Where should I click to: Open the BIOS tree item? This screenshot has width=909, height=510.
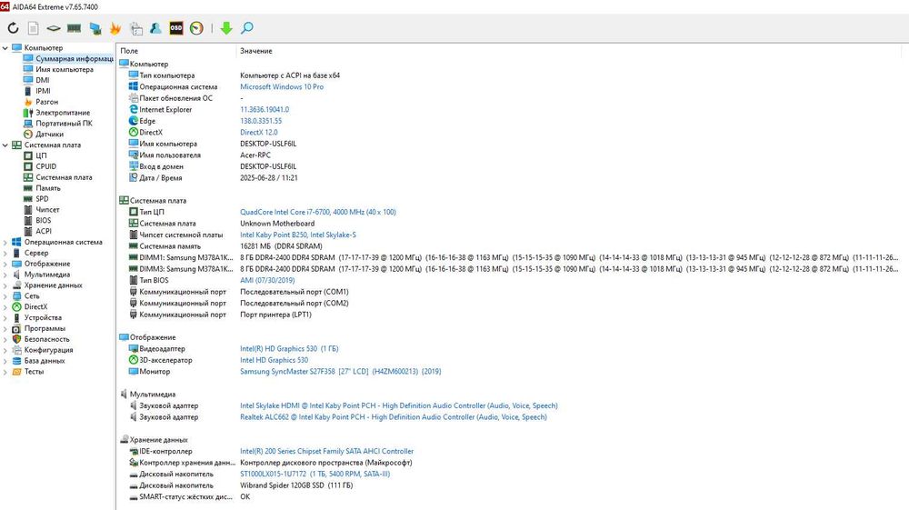(x=43, y=220)
